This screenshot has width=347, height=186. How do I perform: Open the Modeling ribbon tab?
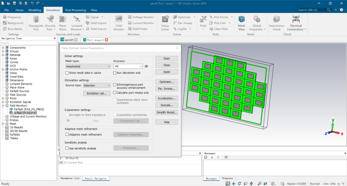pyautogui.click(x=35, y=10)
